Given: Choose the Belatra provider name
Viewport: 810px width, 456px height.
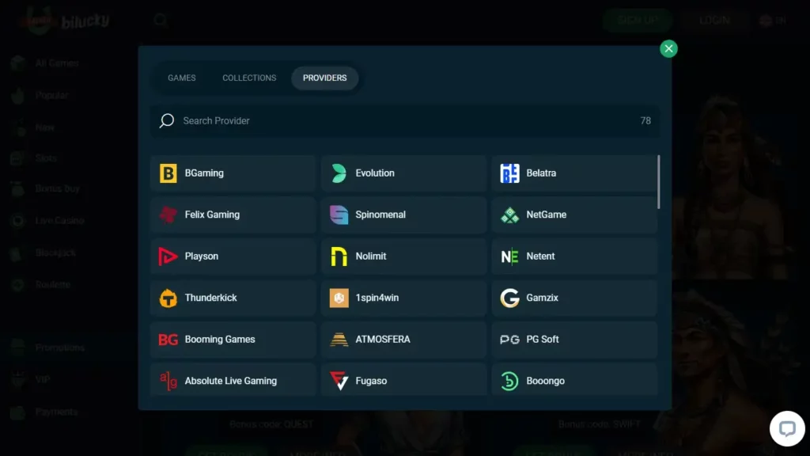Looking at the screenshot, I should point(541,173).
